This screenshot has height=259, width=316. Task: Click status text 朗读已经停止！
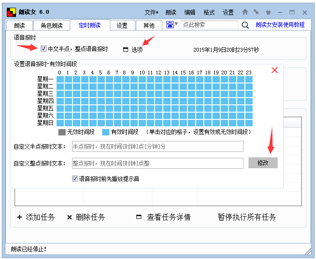tap(29, 249)
